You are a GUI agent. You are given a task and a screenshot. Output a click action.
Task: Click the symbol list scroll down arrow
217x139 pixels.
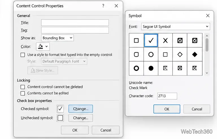(x=207, y=73)
